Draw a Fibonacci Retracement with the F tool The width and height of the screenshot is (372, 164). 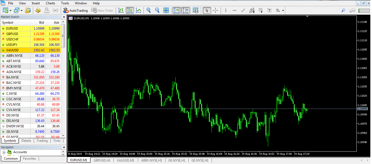tap(261, 11)
